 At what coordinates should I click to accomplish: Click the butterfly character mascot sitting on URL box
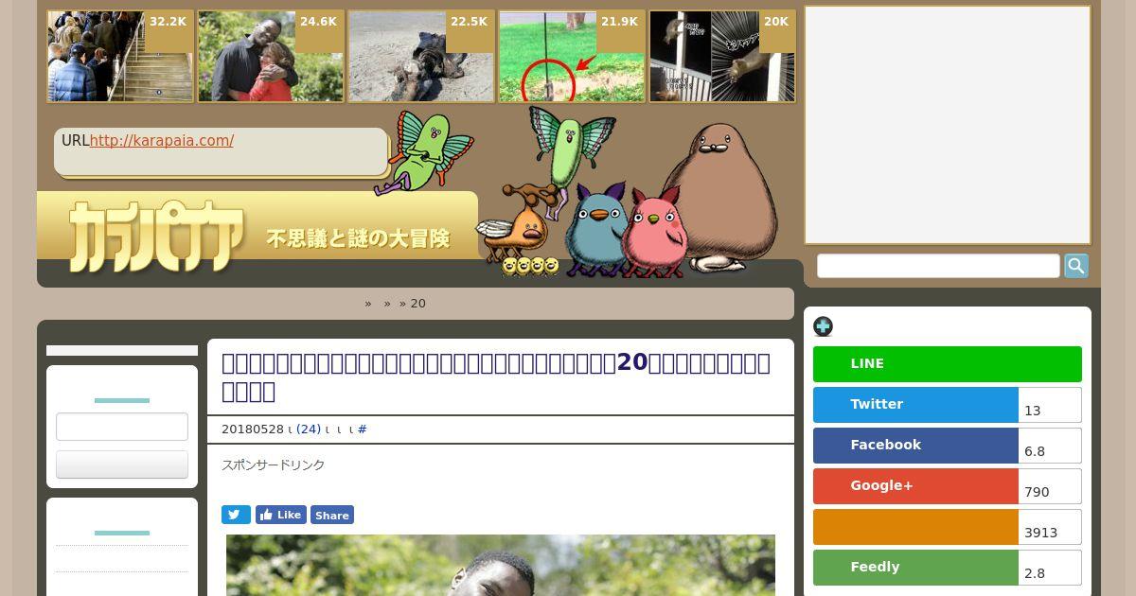[x=423, y=151]
